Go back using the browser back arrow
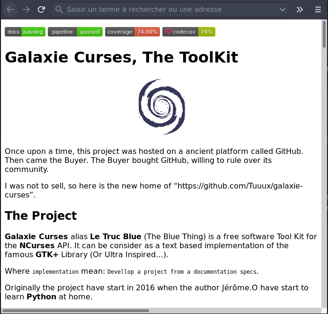The height and width of the screenshot is (314, 328). [10, 9]
